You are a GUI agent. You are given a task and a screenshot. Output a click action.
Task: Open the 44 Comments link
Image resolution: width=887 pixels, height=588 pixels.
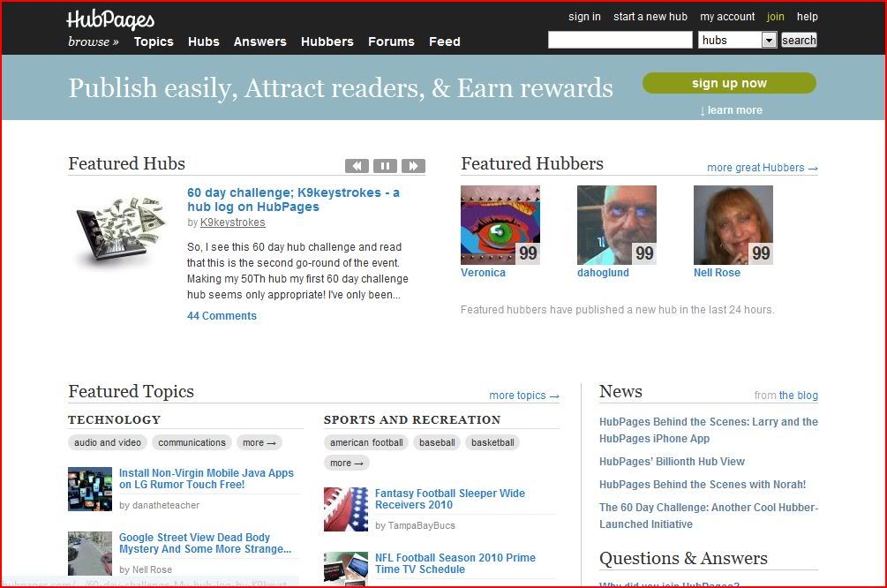point(222,316)
